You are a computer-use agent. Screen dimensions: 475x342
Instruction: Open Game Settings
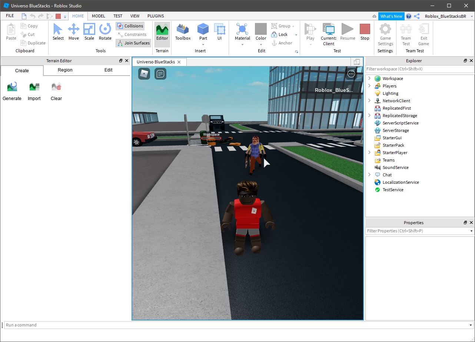coord(385,34)
